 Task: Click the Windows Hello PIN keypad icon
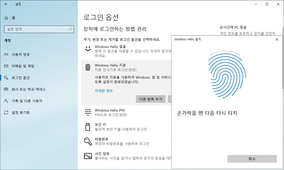[x=88, y=112]
